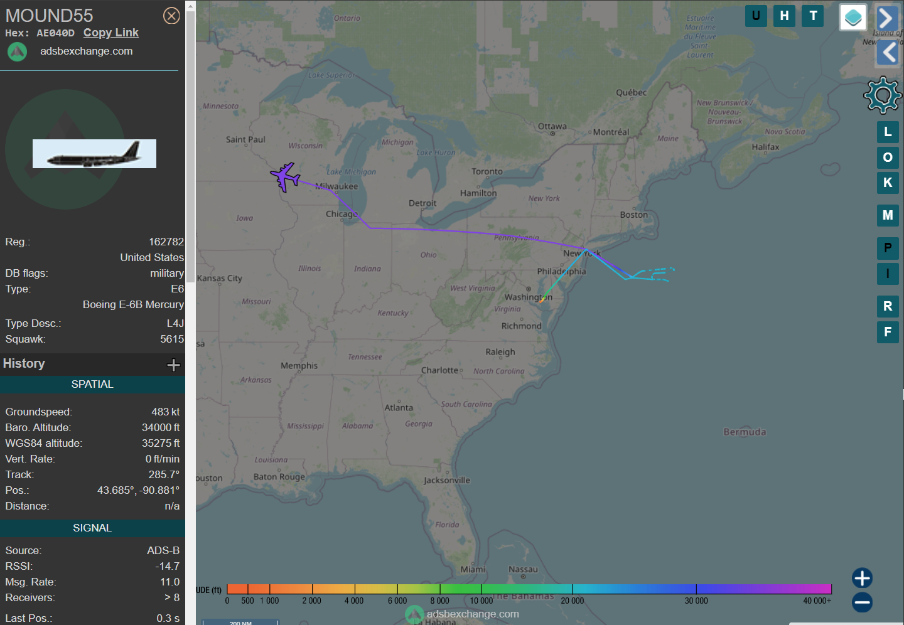
Task: Click the right arrow expand button
Action: [x=887, y=18]
